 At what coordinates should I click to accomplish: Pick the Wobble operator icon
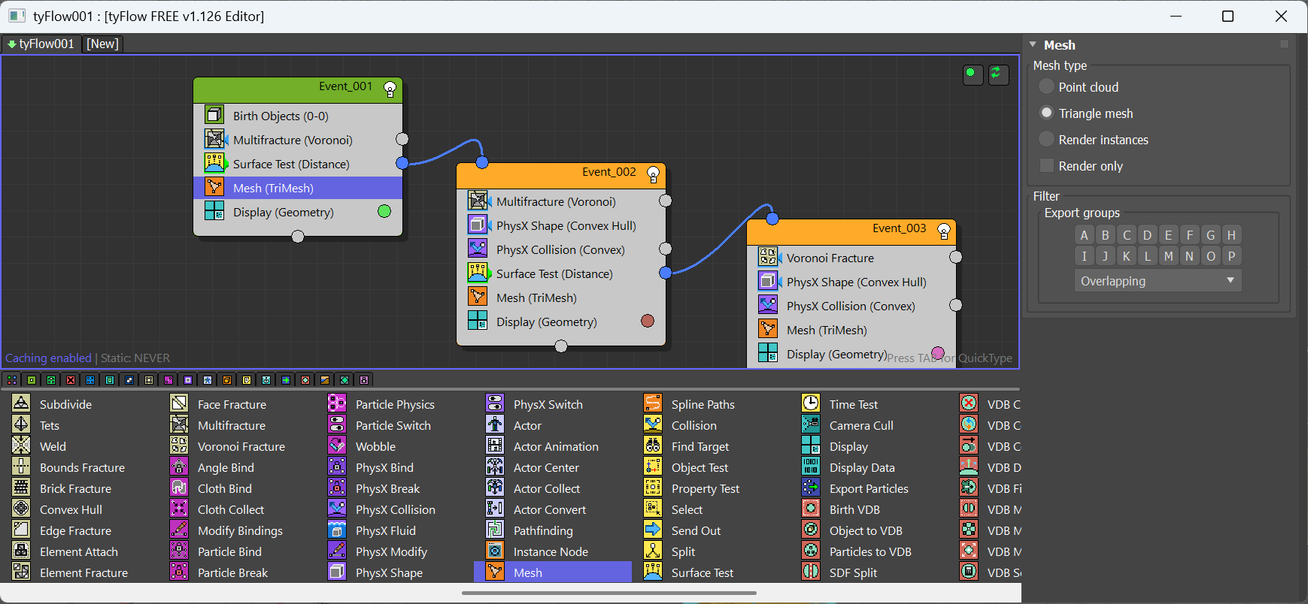[x=337, y=445]
